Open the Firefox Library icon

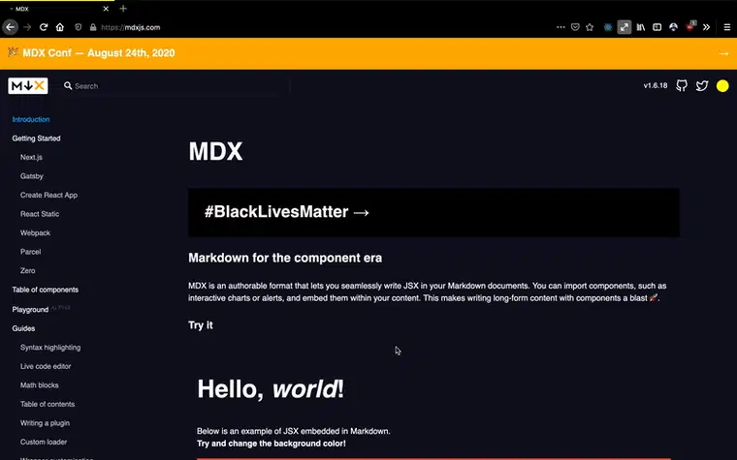pos(641,27)
